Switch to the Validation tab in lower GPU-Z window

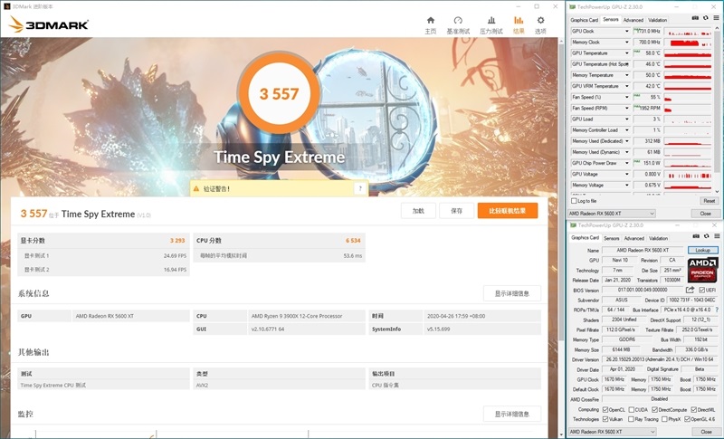pos(656,238)
